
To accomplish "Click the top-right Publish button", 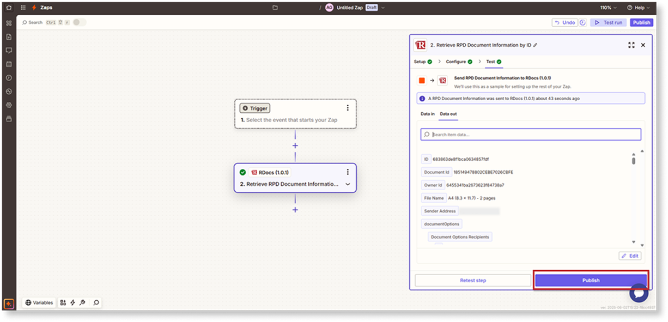I will 642,22.
